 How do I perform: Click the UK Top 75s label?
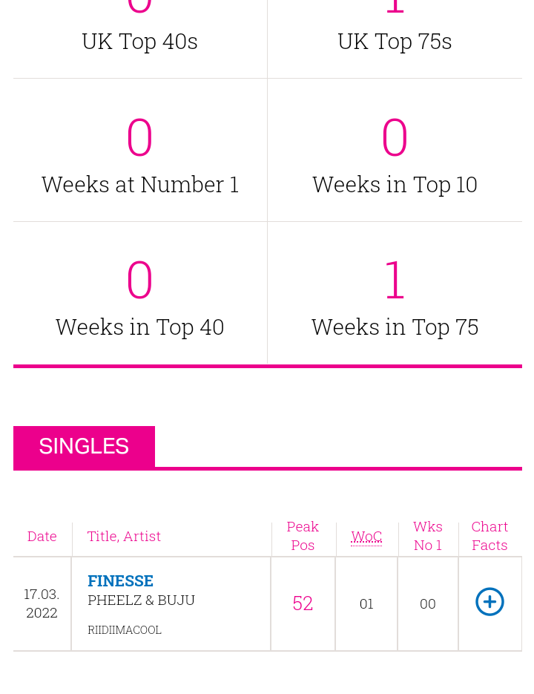click(x=395, y=42)
